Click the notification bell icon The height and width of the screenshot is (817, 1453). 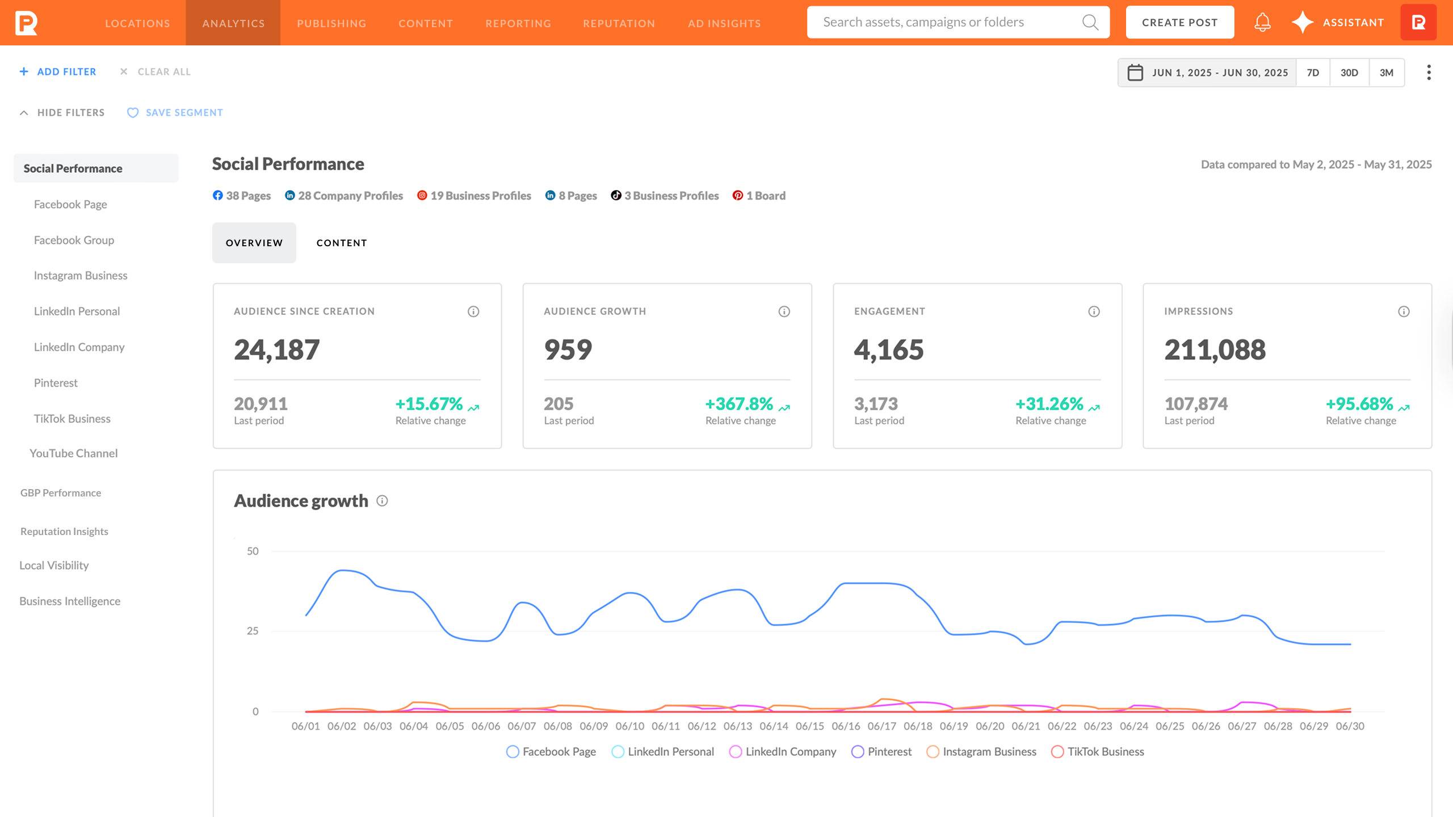[x=1262, y=23]
